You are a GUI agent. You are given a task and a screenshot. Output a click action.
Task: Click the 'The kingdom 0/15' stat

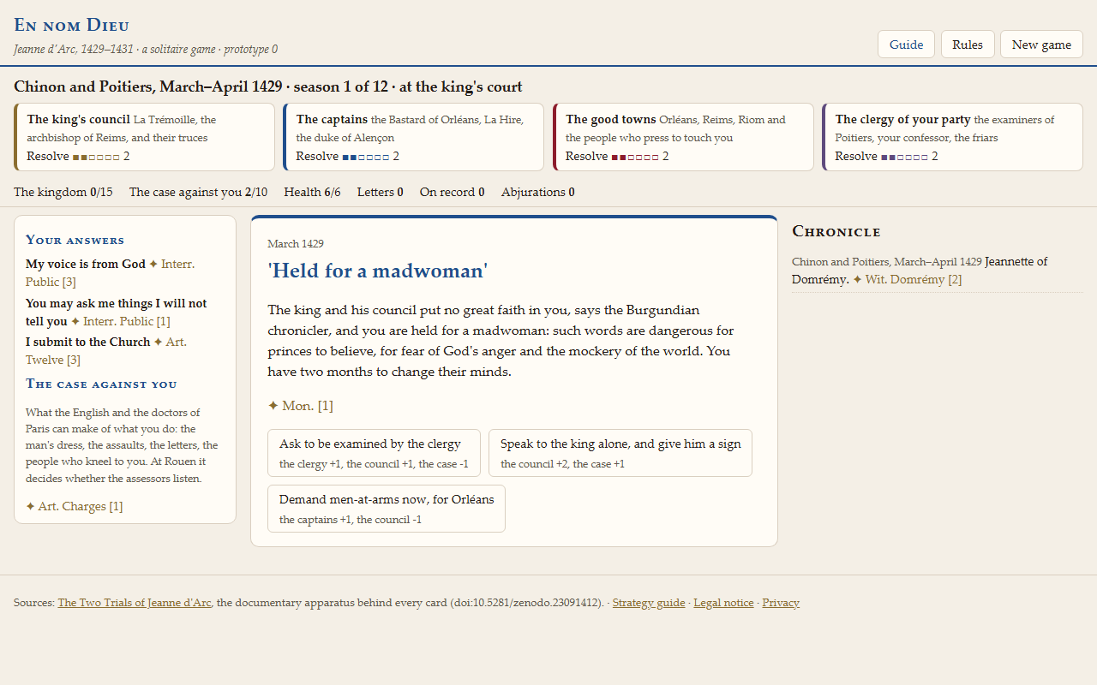63,193
